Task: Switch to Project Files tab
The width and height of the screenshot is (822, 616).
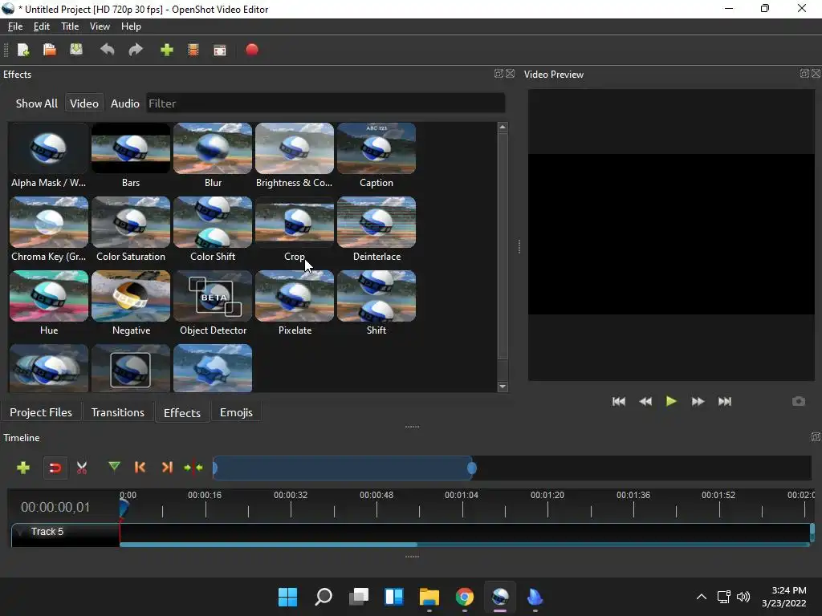Action: [41, 412]
